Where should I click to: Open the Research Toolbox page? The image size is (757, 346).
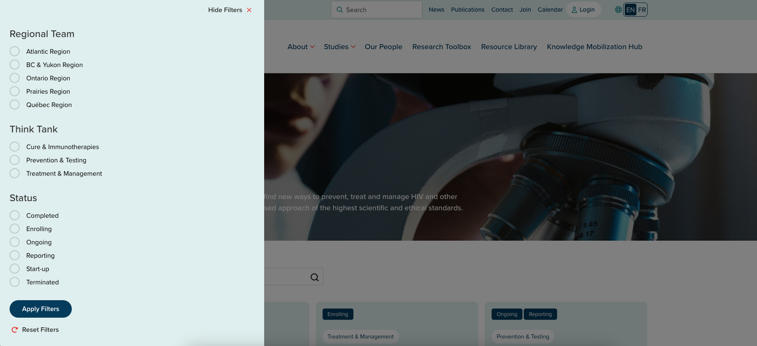(442, 47)
